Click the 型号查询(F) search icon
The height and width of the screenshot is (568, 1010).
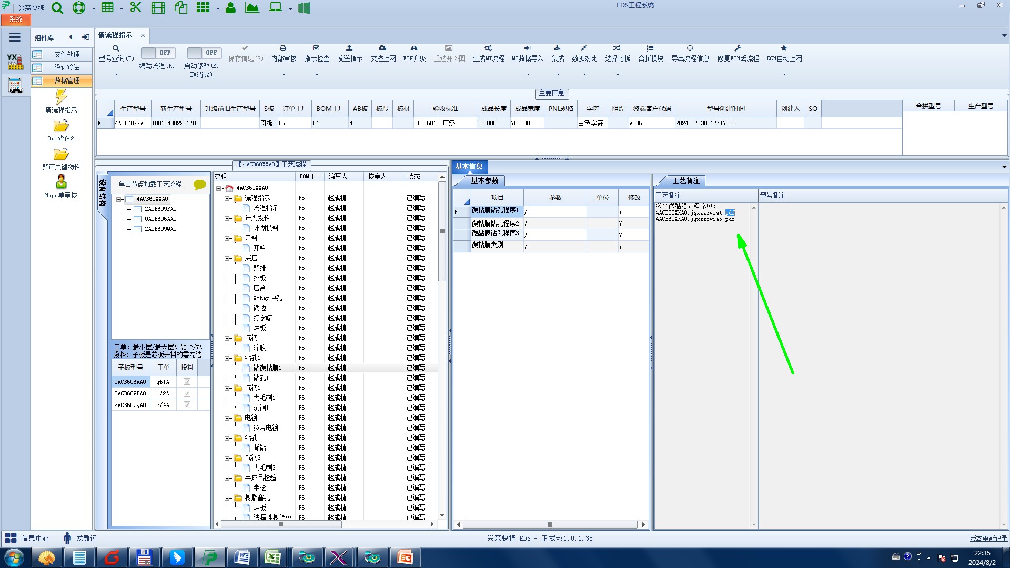click(x=116, y=48)
